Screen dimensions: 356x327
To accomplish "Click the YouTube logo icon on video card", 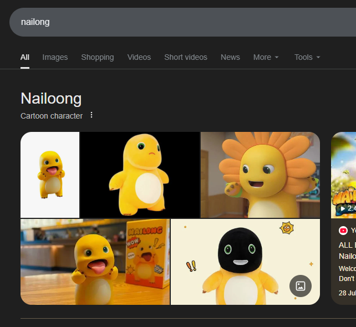I will 343,231.
